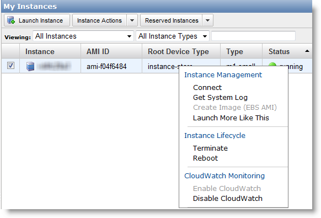
Task: Select Disable CloudWatch menu entry
Action: coord(227,198)
